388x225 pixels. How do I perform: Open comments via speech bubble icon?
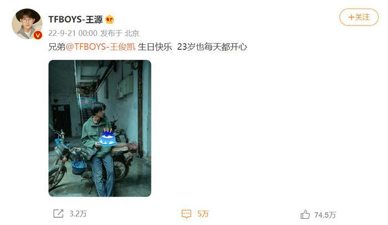[x=186, y=214]
